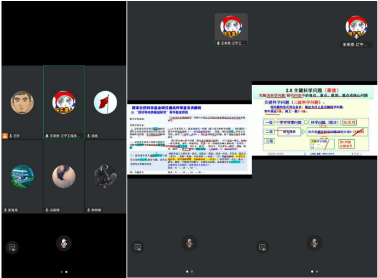Select 王轩's participant avatar tile
The height and width of the screenshot is (278, 378).
pyautogui.click(x=22, y=102)
